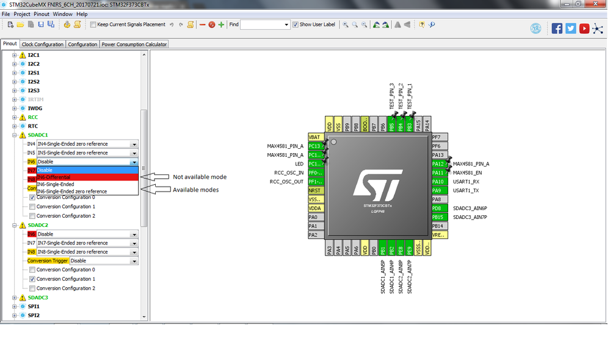Viewport: 610px width, 341px height.
Task: Generate source code with the gear icon
Action: 67,24
